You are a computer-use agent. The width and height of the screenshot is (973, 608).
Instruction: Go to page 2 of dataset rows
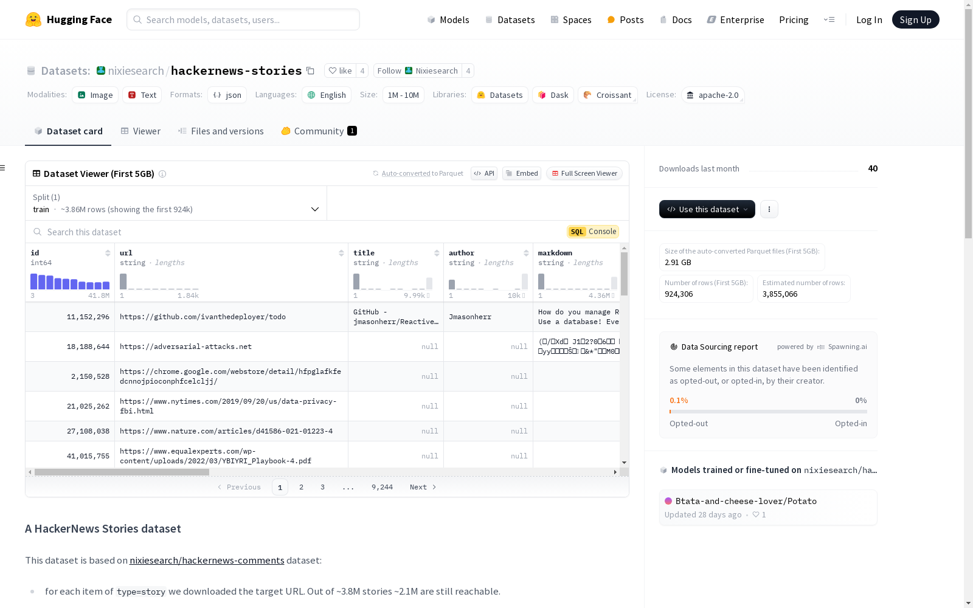point(301,487)
